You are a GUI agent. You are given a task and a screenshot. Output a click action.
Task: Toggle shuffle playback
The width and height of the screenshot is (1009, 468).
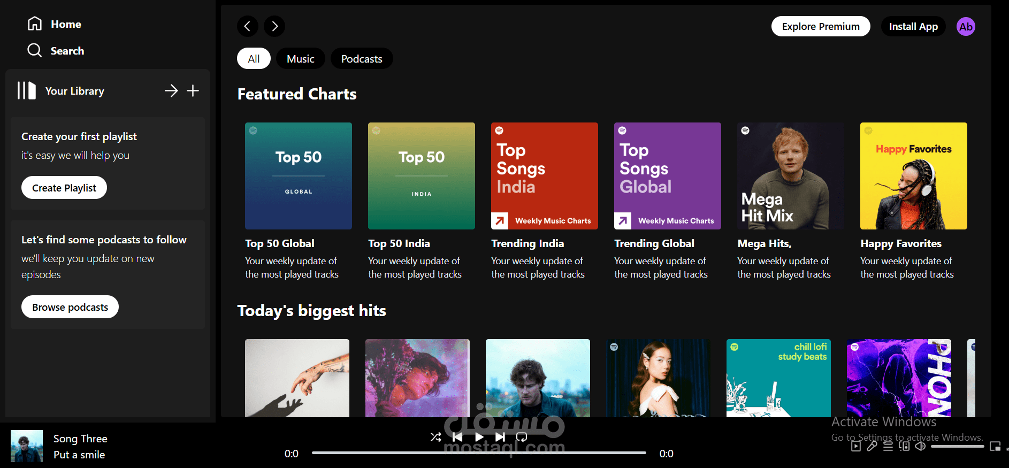pos(436,437)
